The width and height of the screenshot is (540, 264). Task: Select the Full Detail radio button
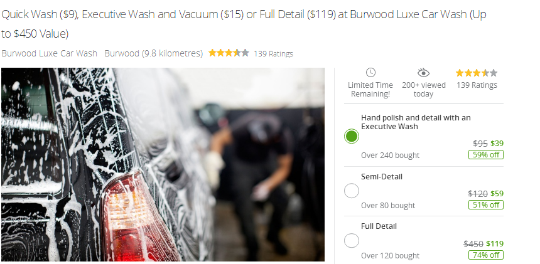pos(352,241)
